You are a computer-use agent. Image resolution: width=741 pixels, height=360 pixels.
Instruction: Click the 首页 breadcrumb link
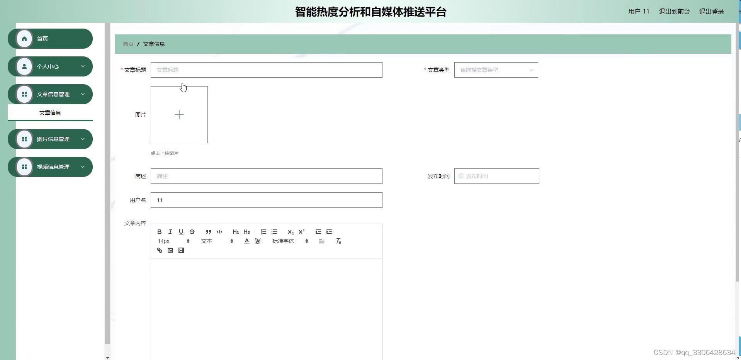128,44
